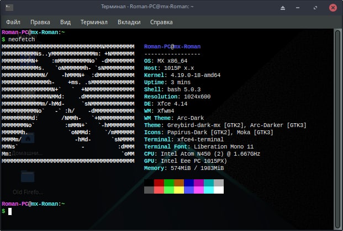The height and width of the screenshot is (231, 343).
Task: Click the bright cyan color block
Action: point(209,190)
